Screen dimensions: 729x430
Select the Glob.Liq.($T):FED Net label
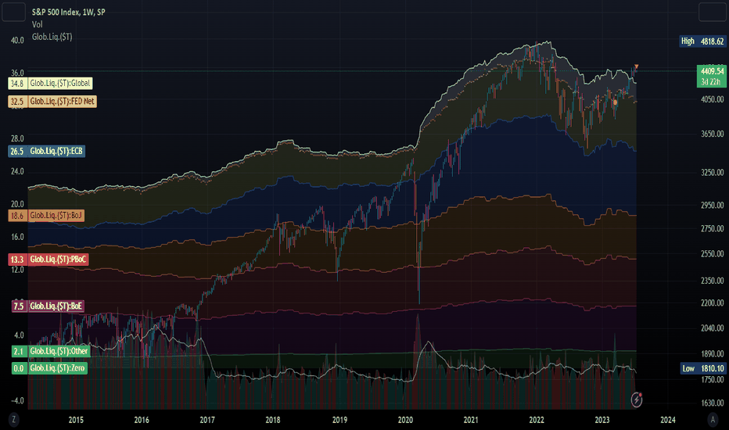[x=63, y=102]
